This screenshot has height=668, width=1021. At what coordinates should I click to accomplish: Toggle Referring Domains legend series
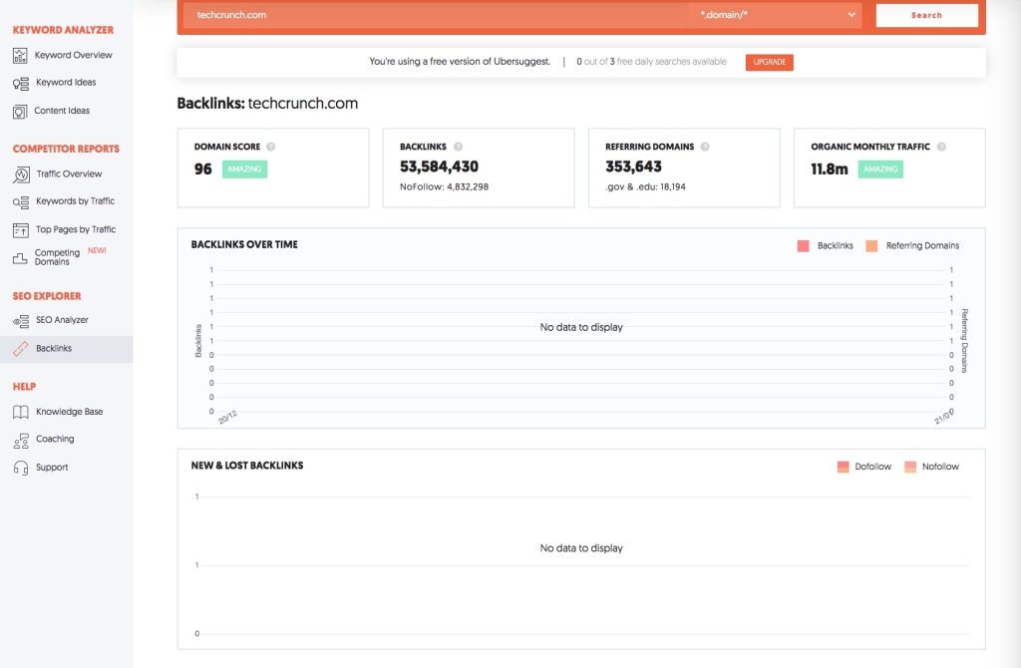point(912,245)
